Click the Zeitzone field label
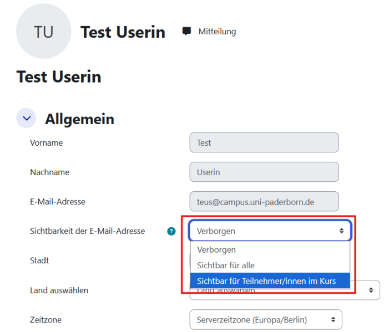Image resolution: width=389 pixels, height=332 pixels. tap(46, 319)
